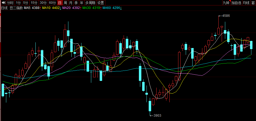Click 加自选 to add to watchlist
The height and width of the screenshot is (121, 256).
[x=236, y=3]
